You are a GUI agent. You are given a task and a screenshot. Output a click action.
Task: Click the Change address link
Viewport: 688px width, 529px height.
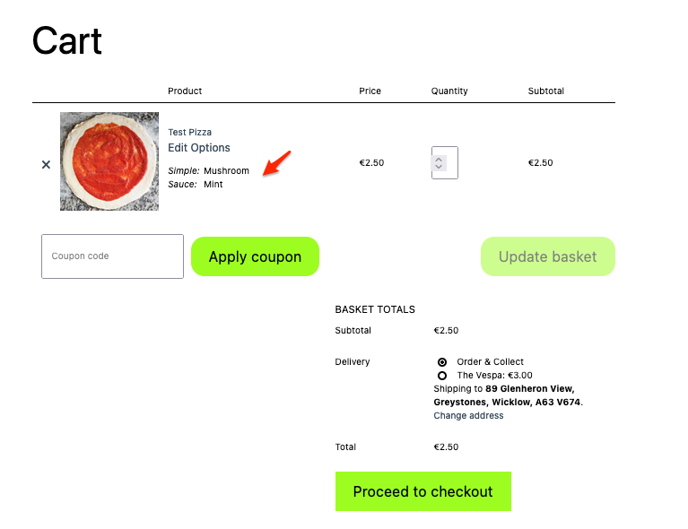coord(468,416)
